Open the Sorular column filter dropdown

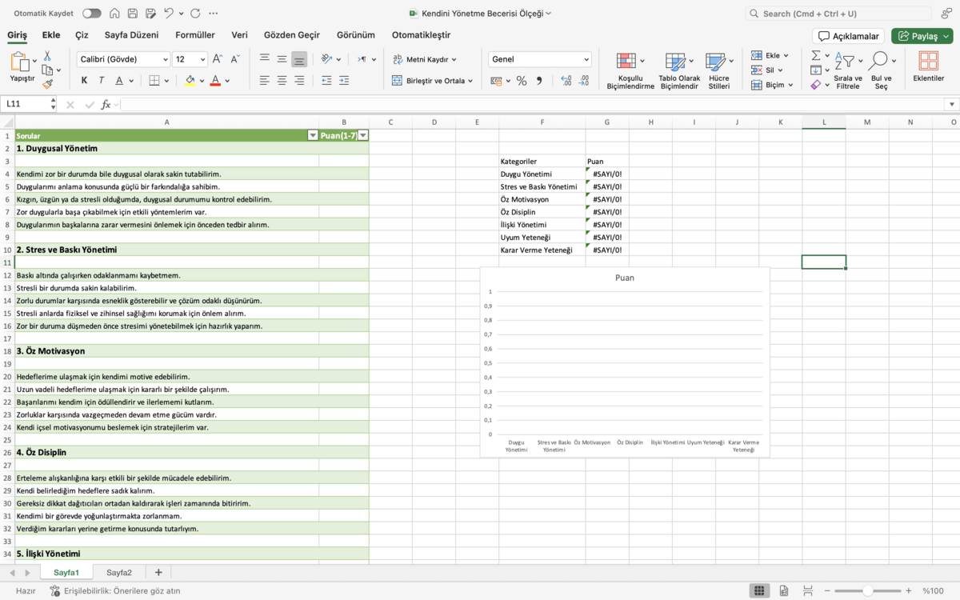313,135
